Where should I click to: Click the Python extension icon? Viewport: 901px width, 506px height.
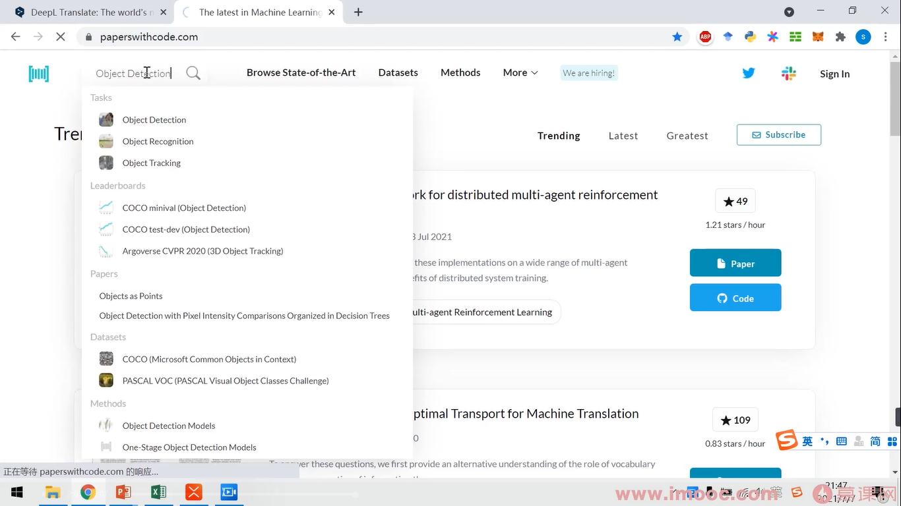(750, 37)
